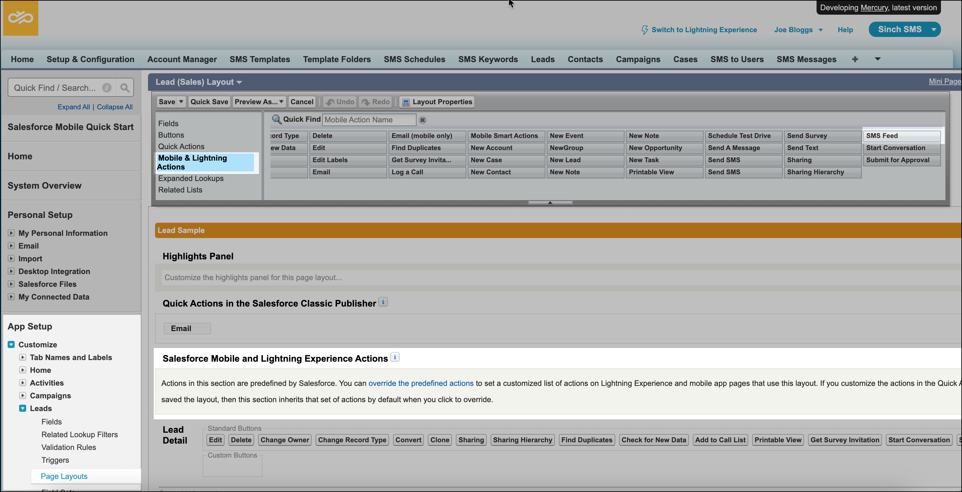962x492 pixels.
Task: Open the Save dropdown arrow
Action: tap(181, 102)
